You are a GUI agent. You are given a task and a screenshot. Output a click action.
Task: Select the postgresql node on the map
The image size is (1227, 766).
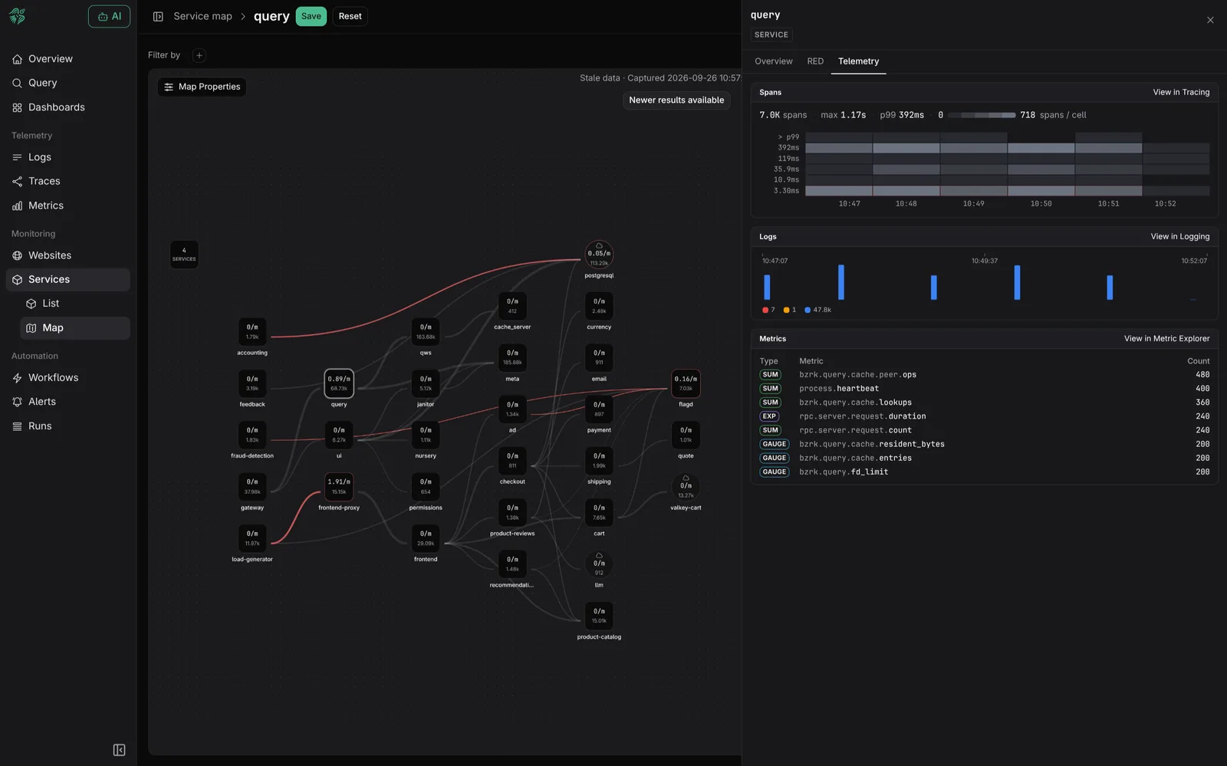[x=599, y=255]
